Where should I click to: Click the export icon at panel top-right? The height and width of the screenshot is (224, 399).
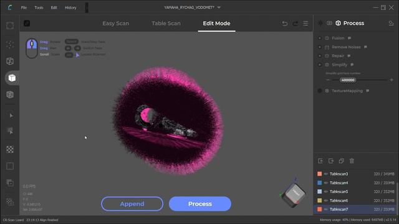tap(391, 24)
